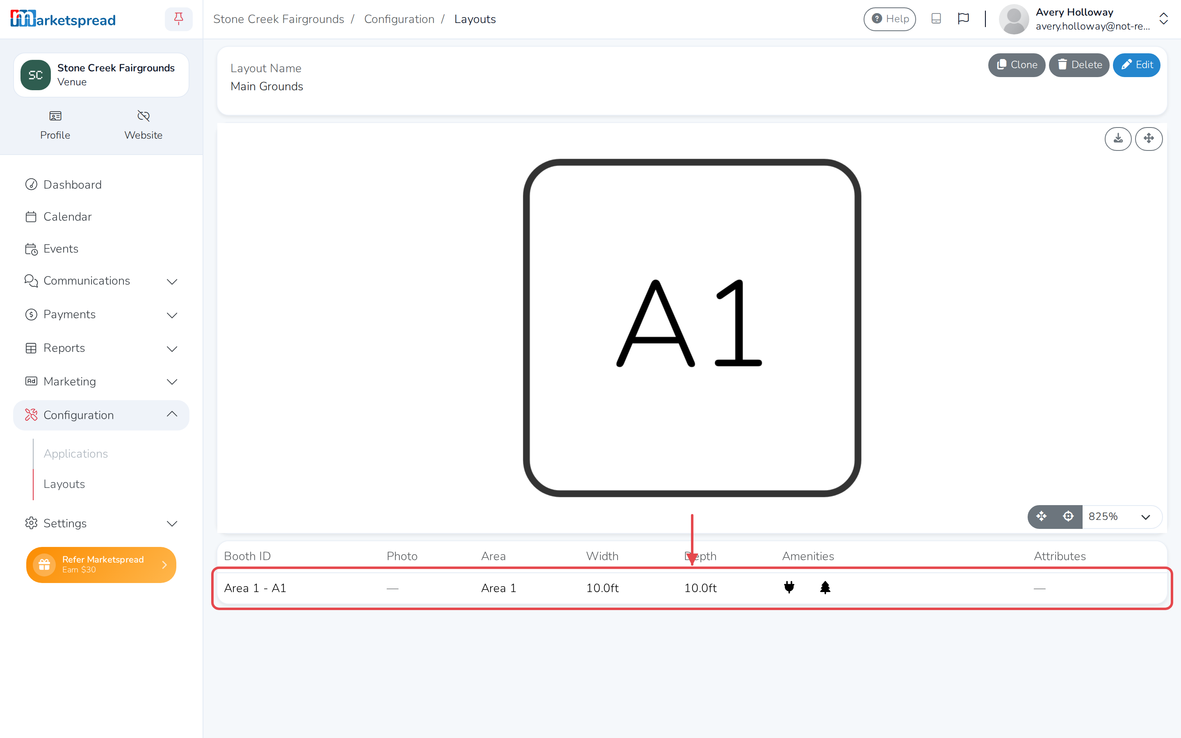This screenshot has width=1181, height=738.
Task: Expand the Settings menu
Action: (x=101, y=523)
